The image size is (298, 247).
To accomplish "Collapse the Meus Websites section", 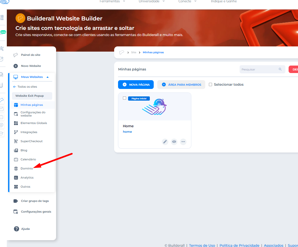I will pos(47,77).
